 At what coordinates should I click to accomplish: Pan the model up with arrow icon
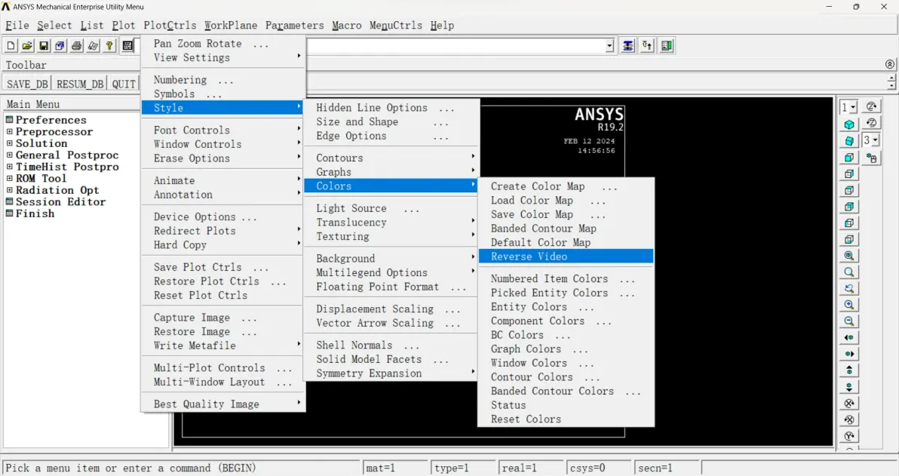point(849,370)
